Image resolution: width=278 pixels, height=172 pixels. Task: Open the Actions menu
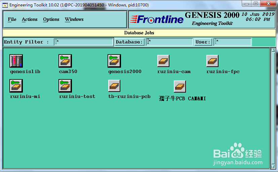point(30,19)
